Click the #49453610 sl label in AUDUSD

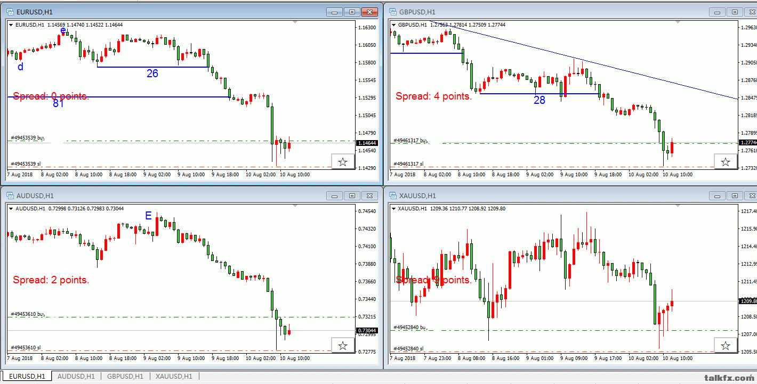click(25, 348)
